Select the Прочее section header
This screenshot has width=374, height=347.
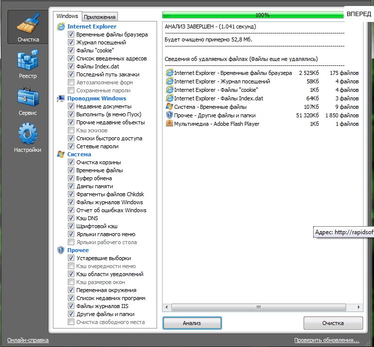pyautogui.click(x=78, y=250)
